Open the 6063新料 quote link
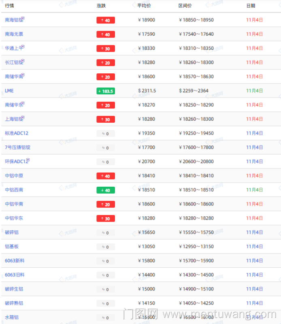The image size is (281, 324). pyautogui.click(x=15, y=261)
